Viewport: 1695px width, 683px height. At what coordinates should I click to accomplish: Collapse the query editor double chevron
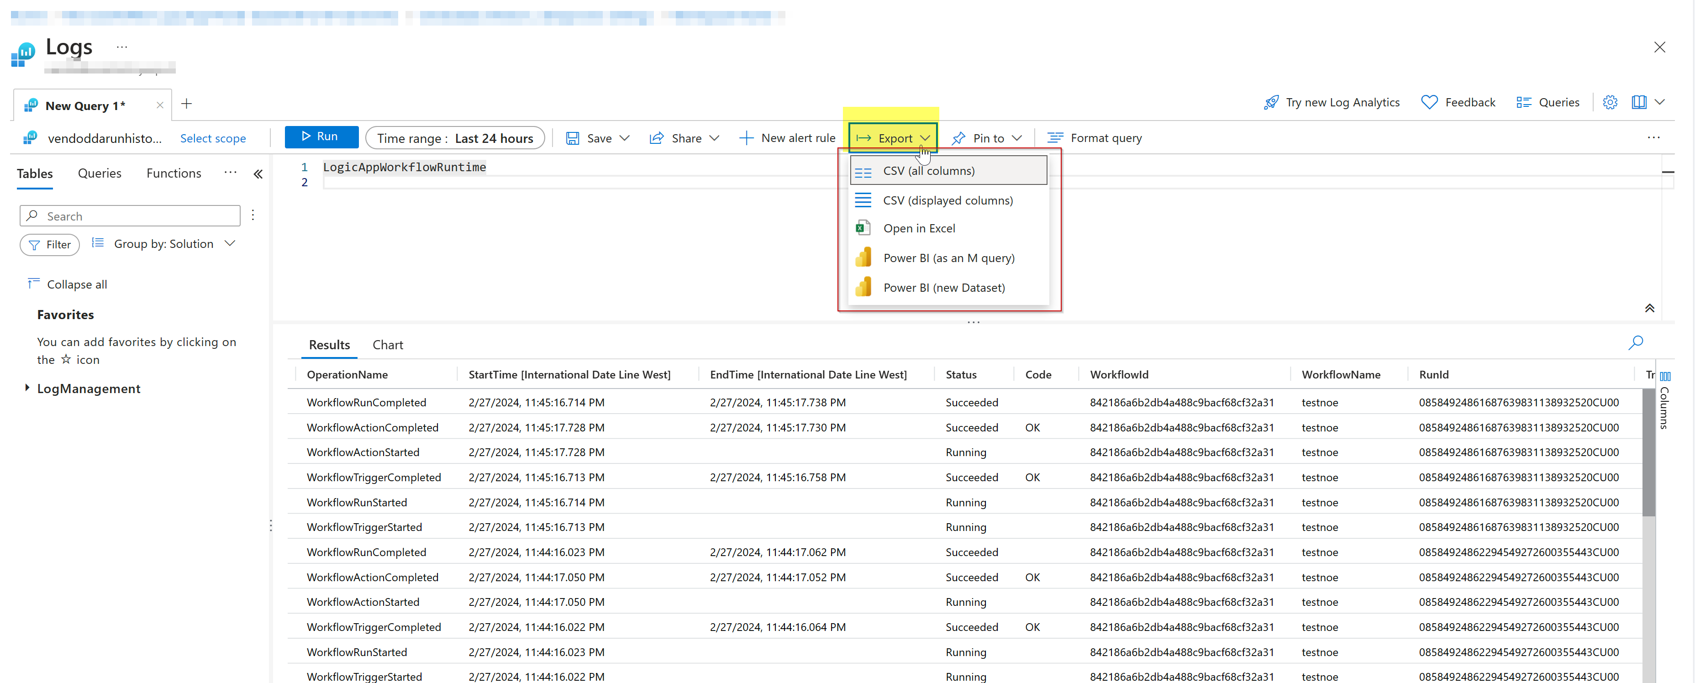[x=1650, y=308]
